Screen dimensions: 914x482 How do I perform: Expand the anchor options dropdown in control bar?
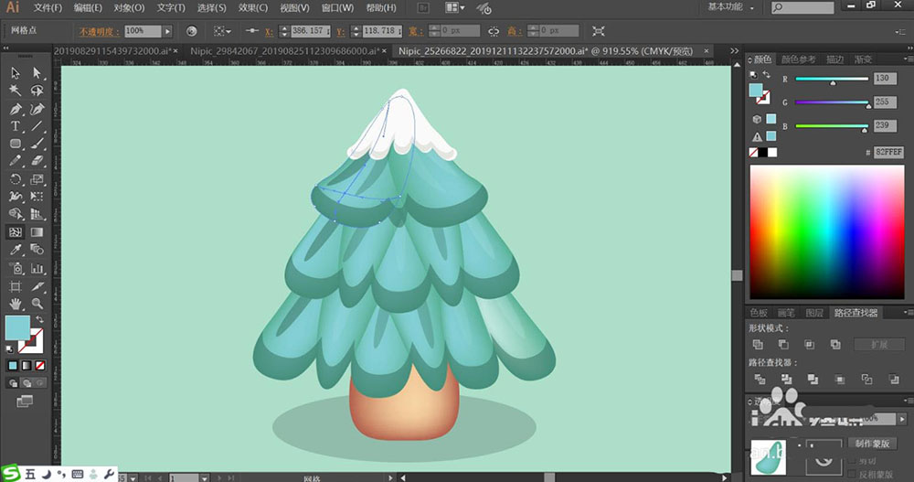(x=222, y=31)
